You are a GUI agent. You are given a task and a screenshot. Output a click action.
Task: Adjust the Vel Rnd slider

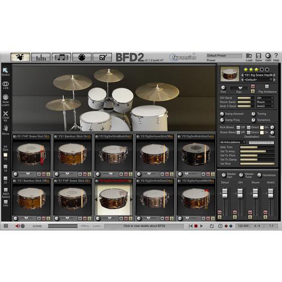(257, 164)
